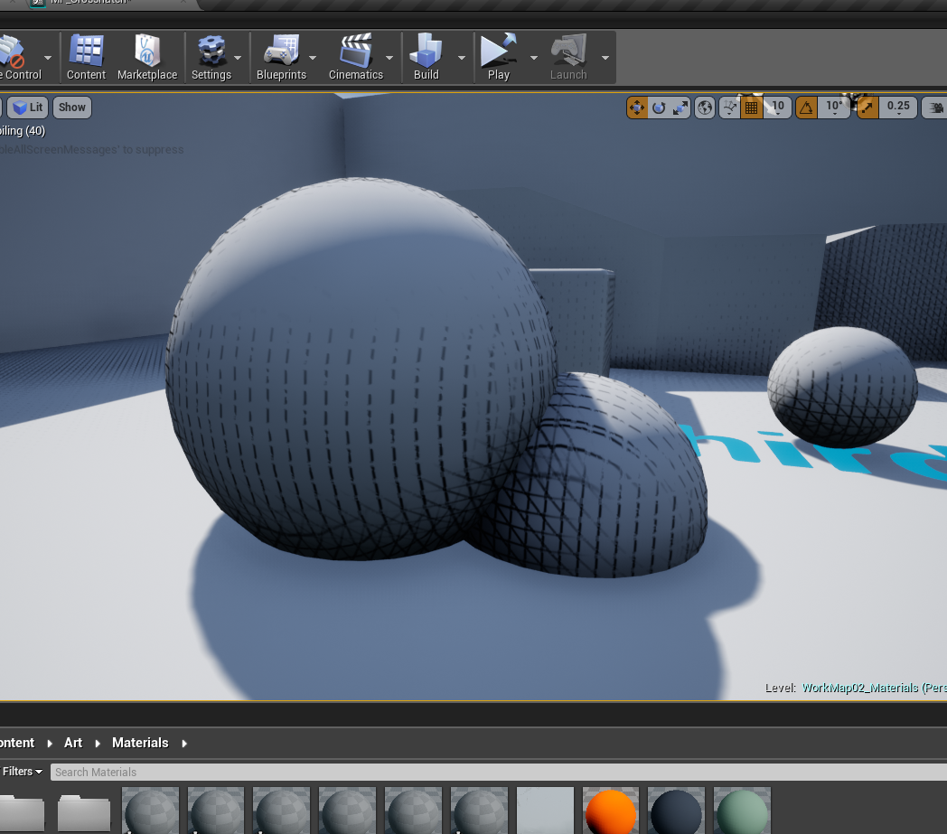Screen dimensions: 947x834
Task: Toggle scale snapping in viewport
Action: [867, 108]
